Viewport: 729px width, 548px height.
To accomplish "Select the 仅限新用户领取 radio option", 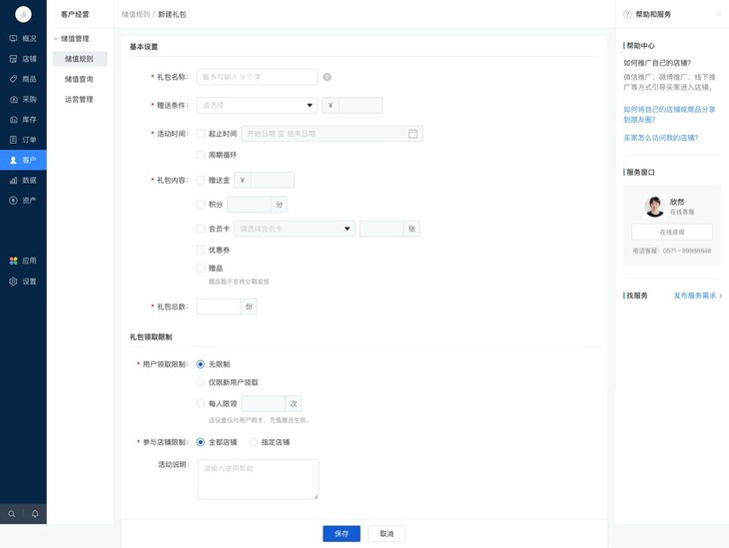I will [201, 382].
